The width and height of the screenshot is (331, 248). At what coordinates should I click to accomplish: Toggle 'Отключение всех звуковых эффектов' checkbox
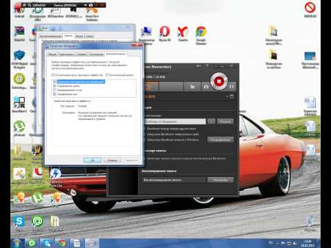(x=53, y=75)
